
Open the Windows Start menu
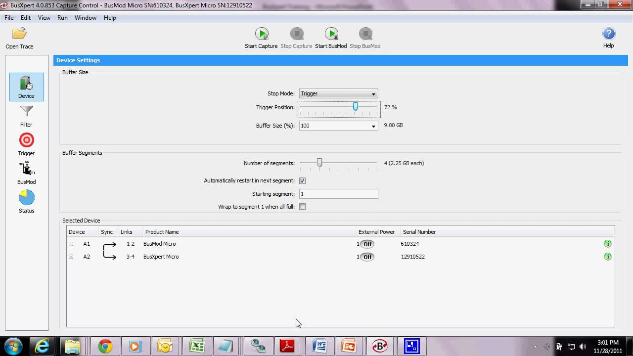click(14, 346)
